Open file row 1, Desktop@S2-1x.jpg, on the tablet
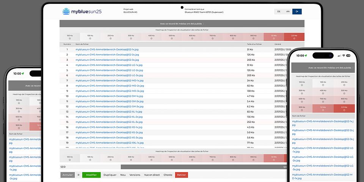364x182 pixels. pyautogui.click(x=107, y=49)
